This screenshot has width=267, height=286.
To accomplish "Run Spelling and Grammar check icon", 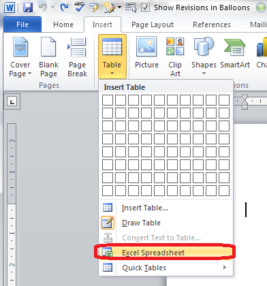I will tap(79, 7).
